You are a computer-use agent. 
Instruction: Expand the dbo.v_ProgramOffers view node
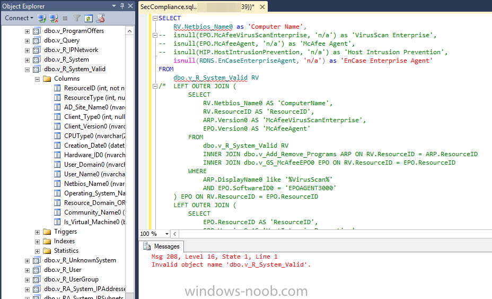pyautogui.click(x=27, y=31)
